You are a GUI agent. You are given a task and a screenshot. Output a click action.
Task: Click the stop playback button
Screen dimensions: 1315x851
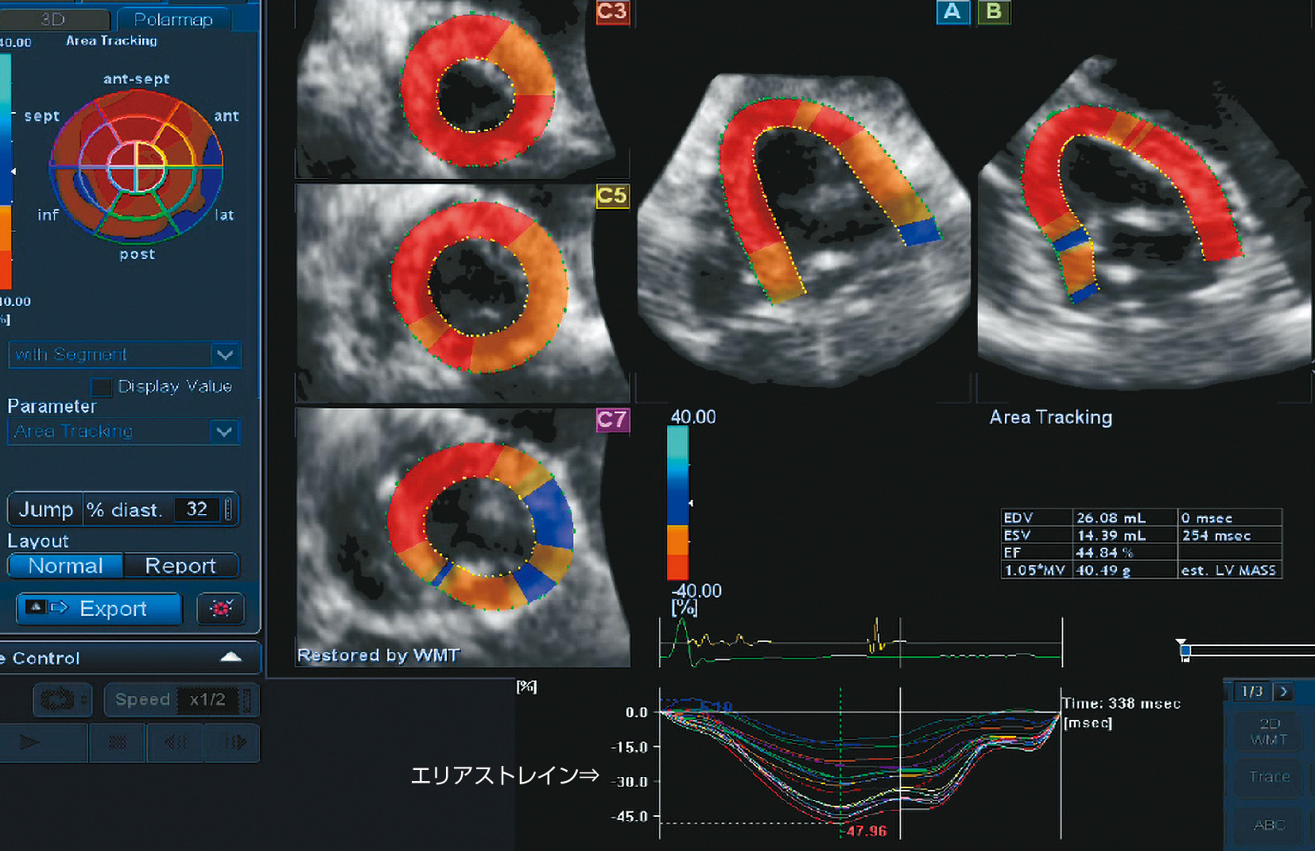point(117,742)
